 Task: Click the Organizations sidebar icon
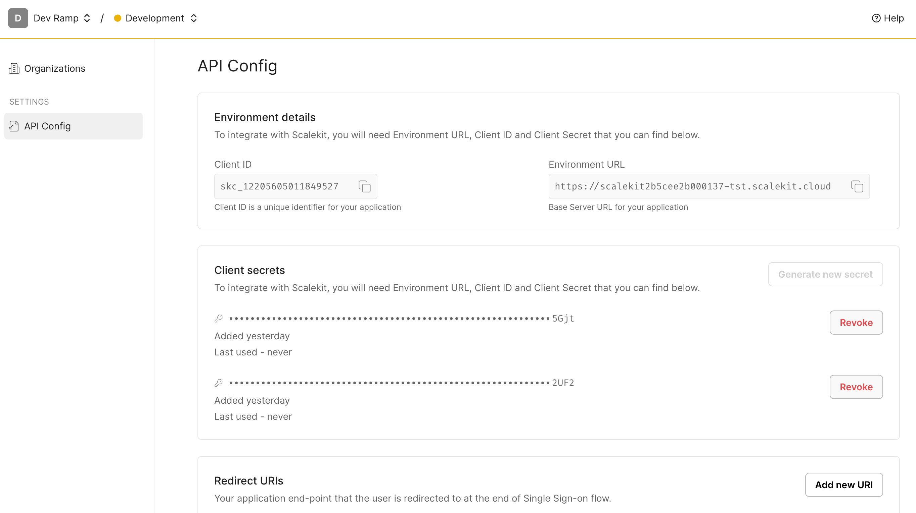[14, 68]
